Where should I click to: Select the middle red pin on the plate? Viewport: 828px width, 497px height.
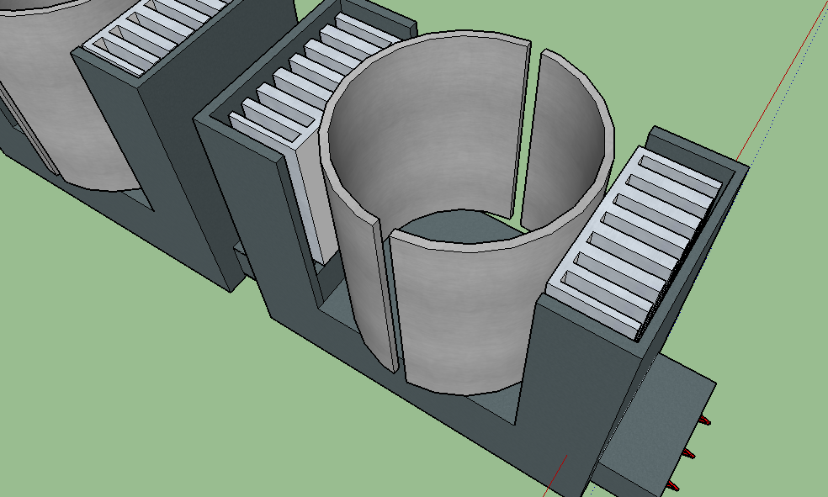point(689,454)
